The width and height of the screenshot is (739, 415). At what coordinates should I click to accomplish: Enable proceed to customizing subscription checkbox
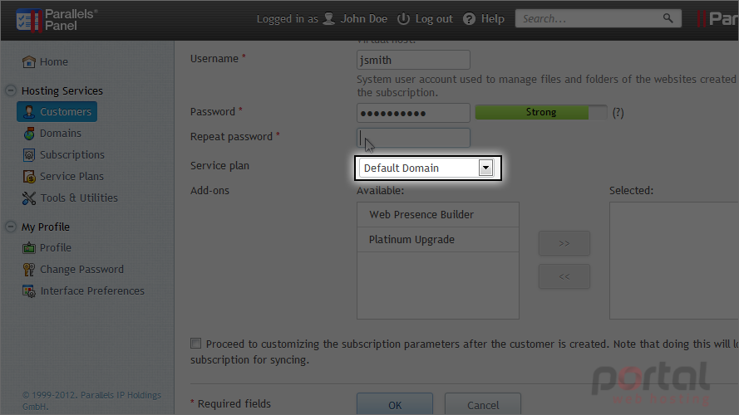click(195, 343)
